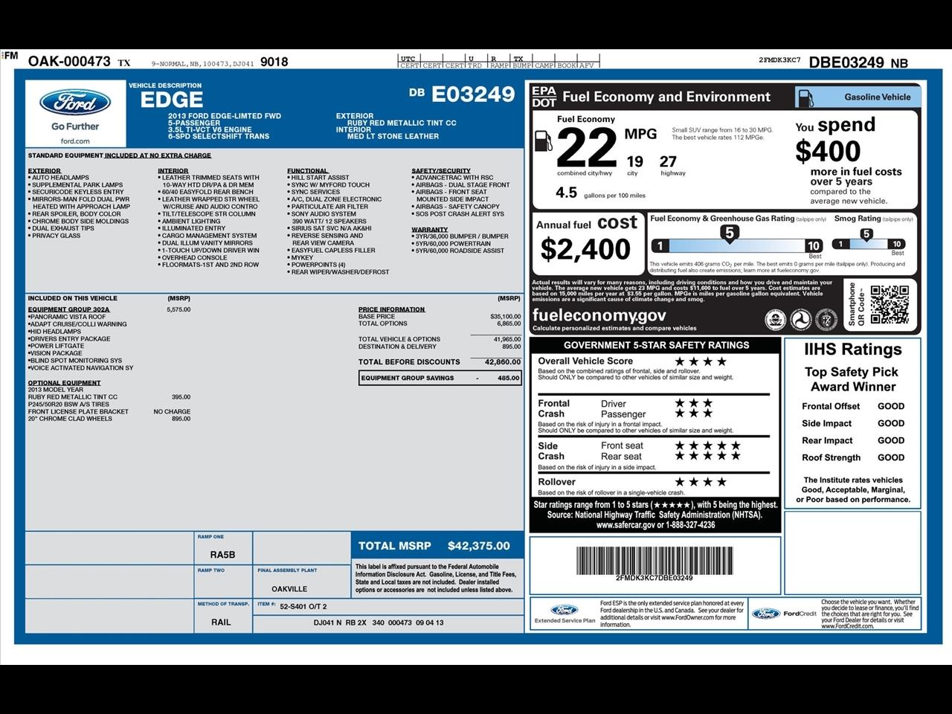The width and height of the screenshot is (952, 714).
Task: Click the 4.5 gallons per 100 miles value
Action: (x=566, y=193)
